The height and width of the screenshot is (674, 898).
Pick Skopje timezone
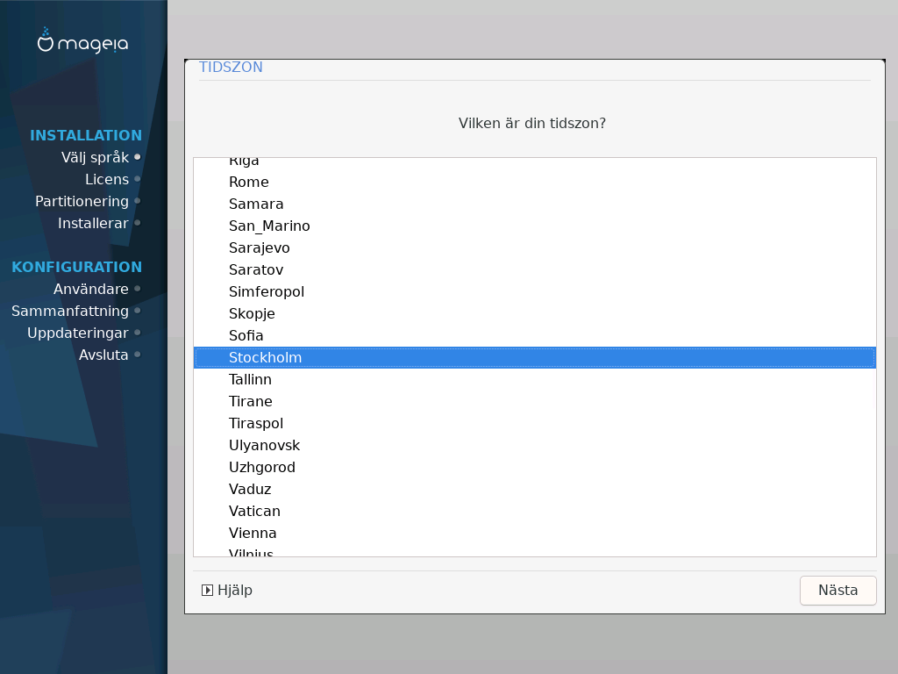252,313
